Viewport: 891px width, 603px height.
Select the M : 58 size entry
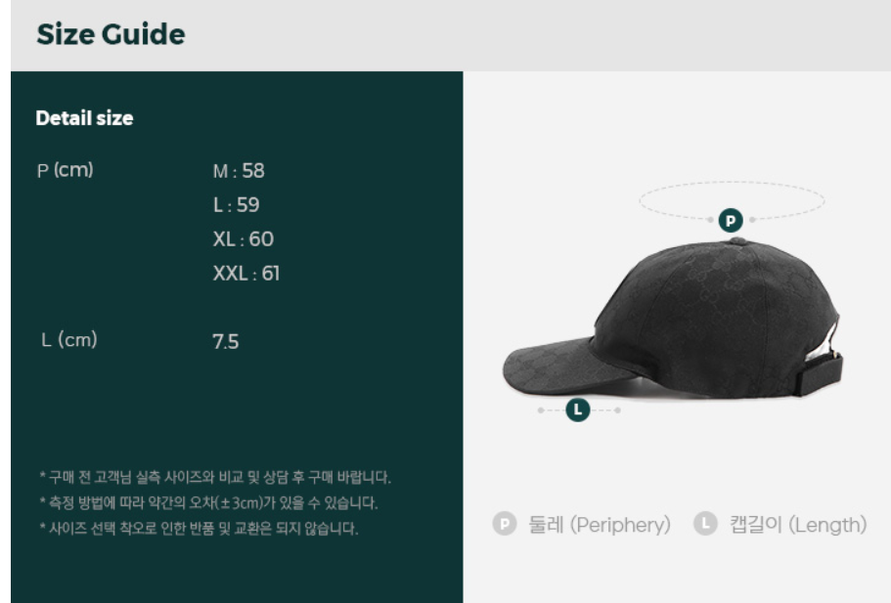pos(239,171)
